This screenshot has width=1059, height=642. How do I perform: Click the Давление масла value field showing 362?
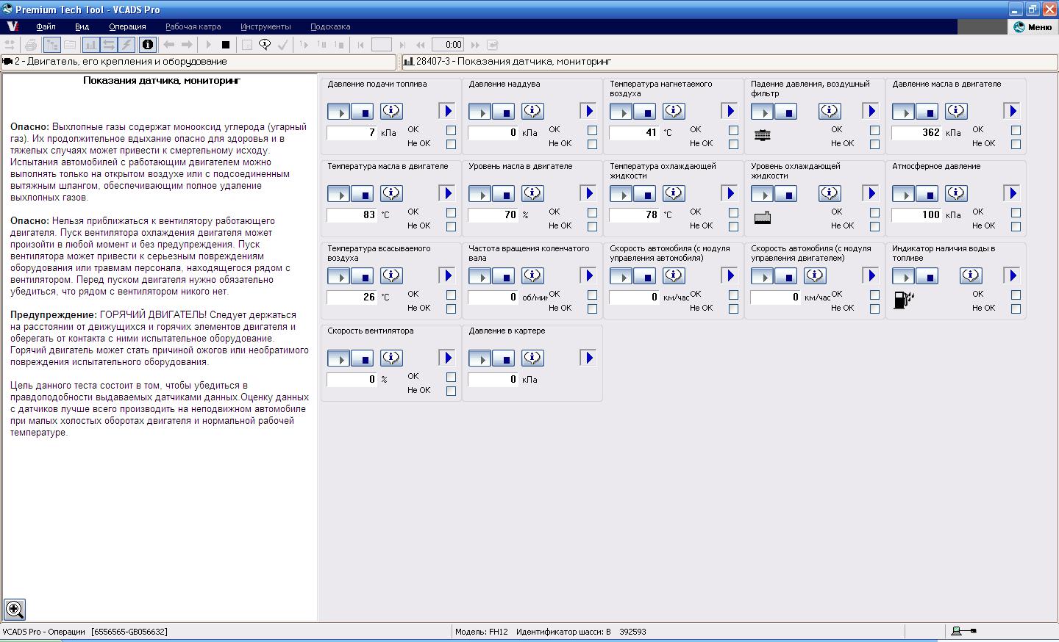[x=917, y=133]
